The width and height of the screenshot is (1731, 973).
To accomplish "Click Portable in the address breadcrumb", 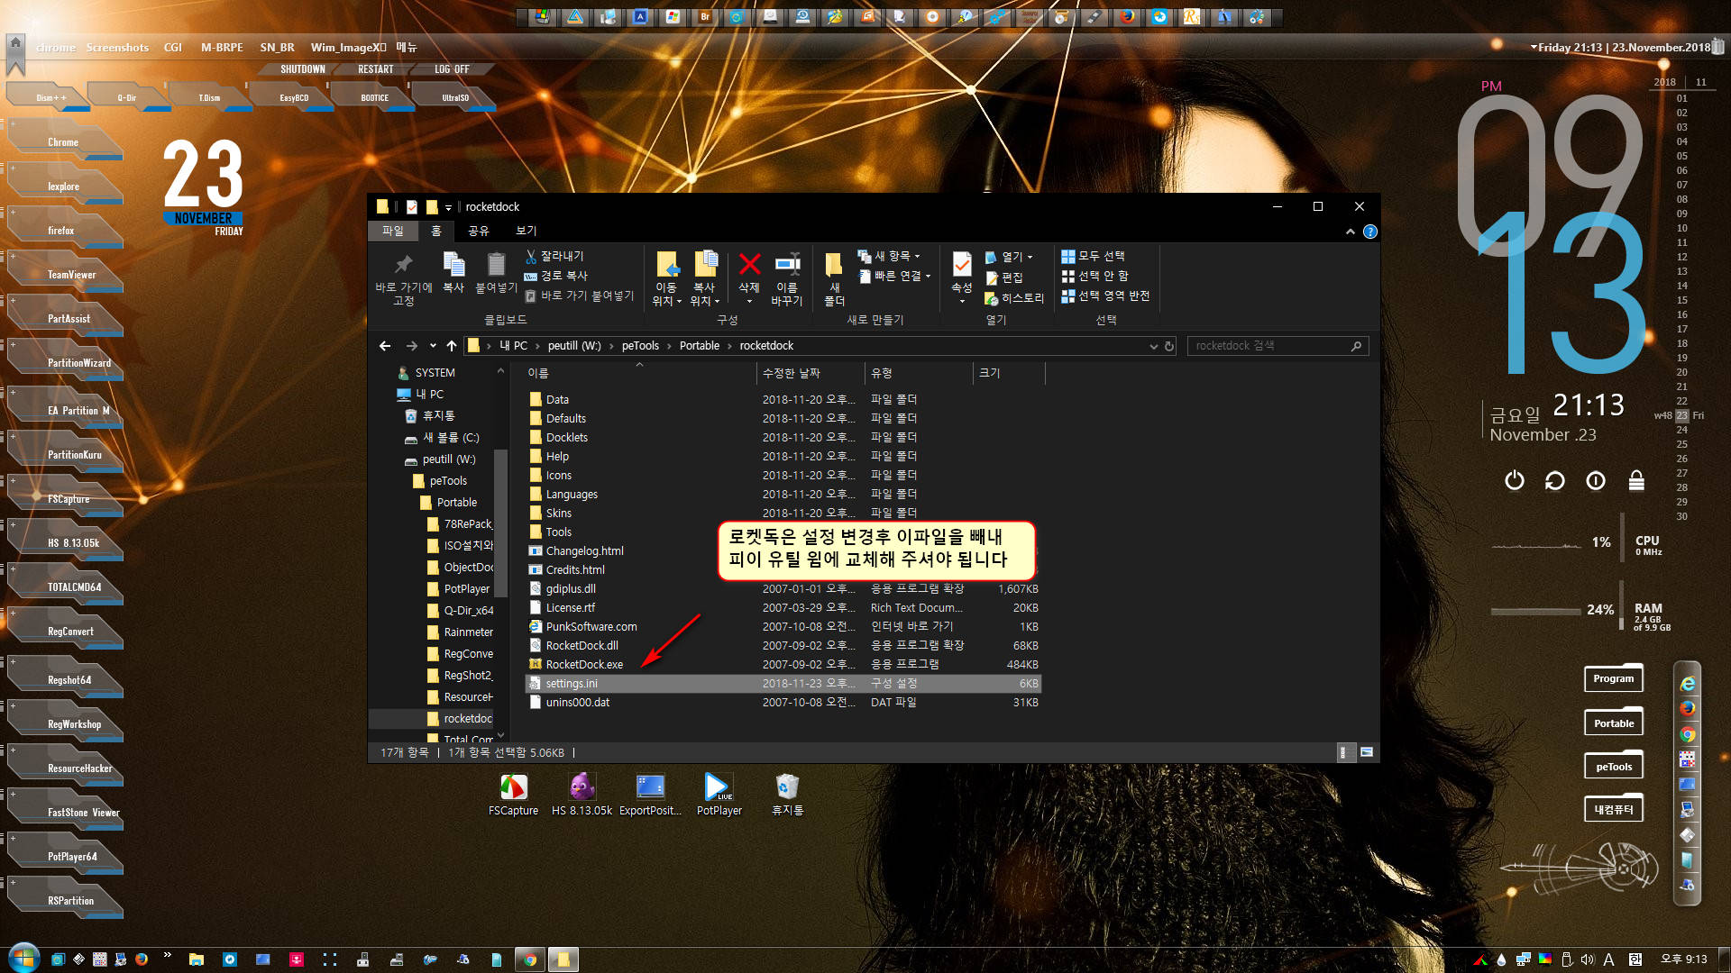I will 700,346.
